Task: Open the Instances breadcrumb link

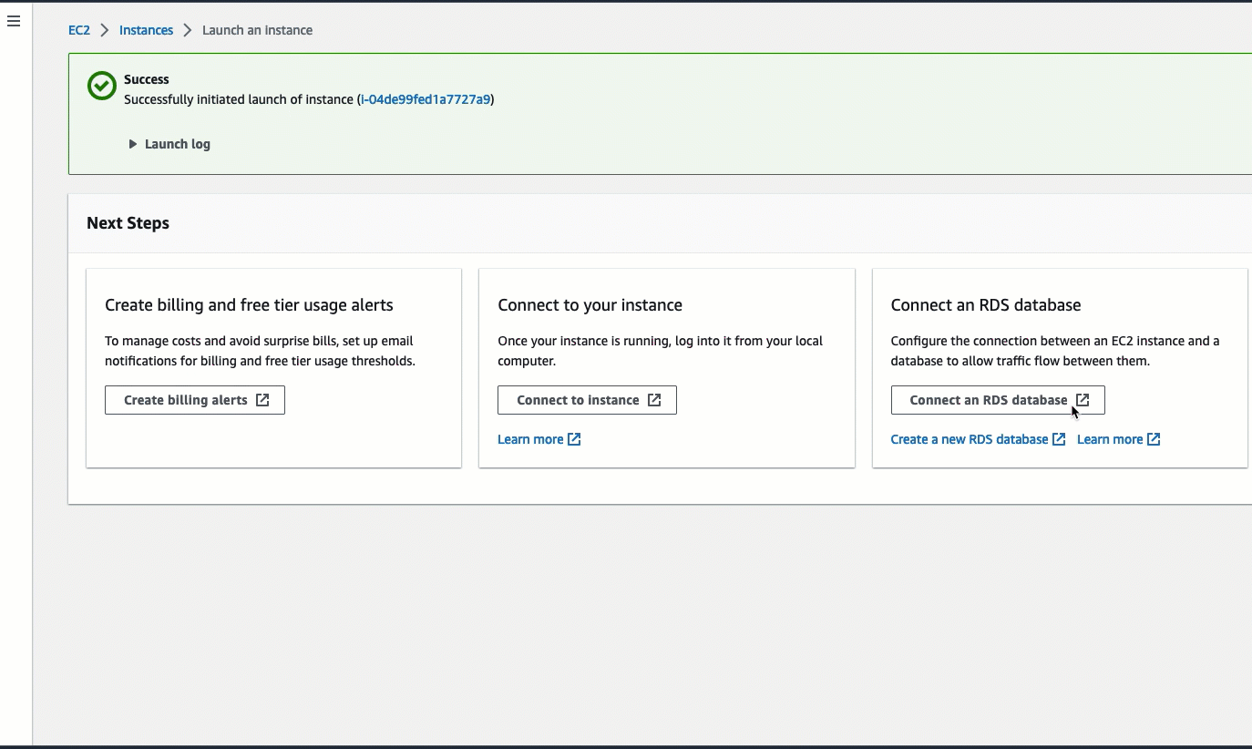Action: coord(146,29)
